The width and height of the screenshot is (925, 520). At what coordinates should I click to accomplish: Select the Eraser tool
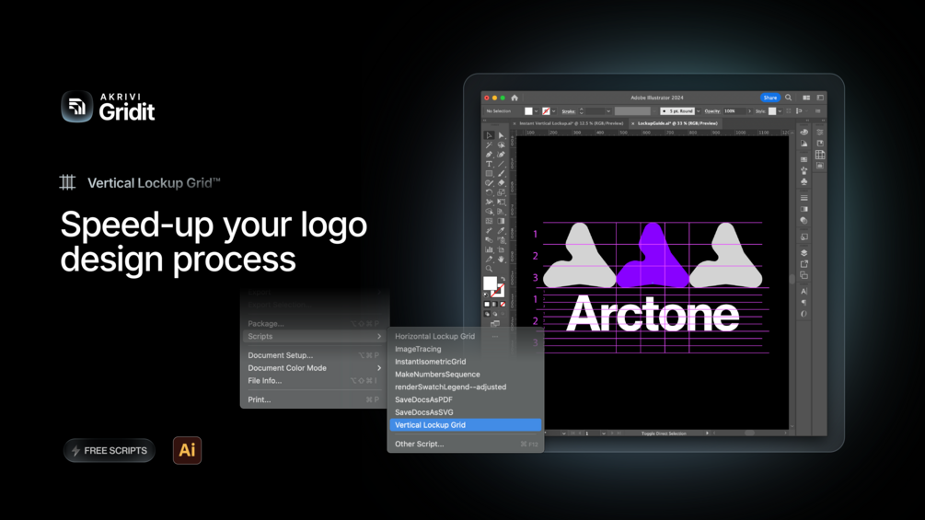[501, 183]
